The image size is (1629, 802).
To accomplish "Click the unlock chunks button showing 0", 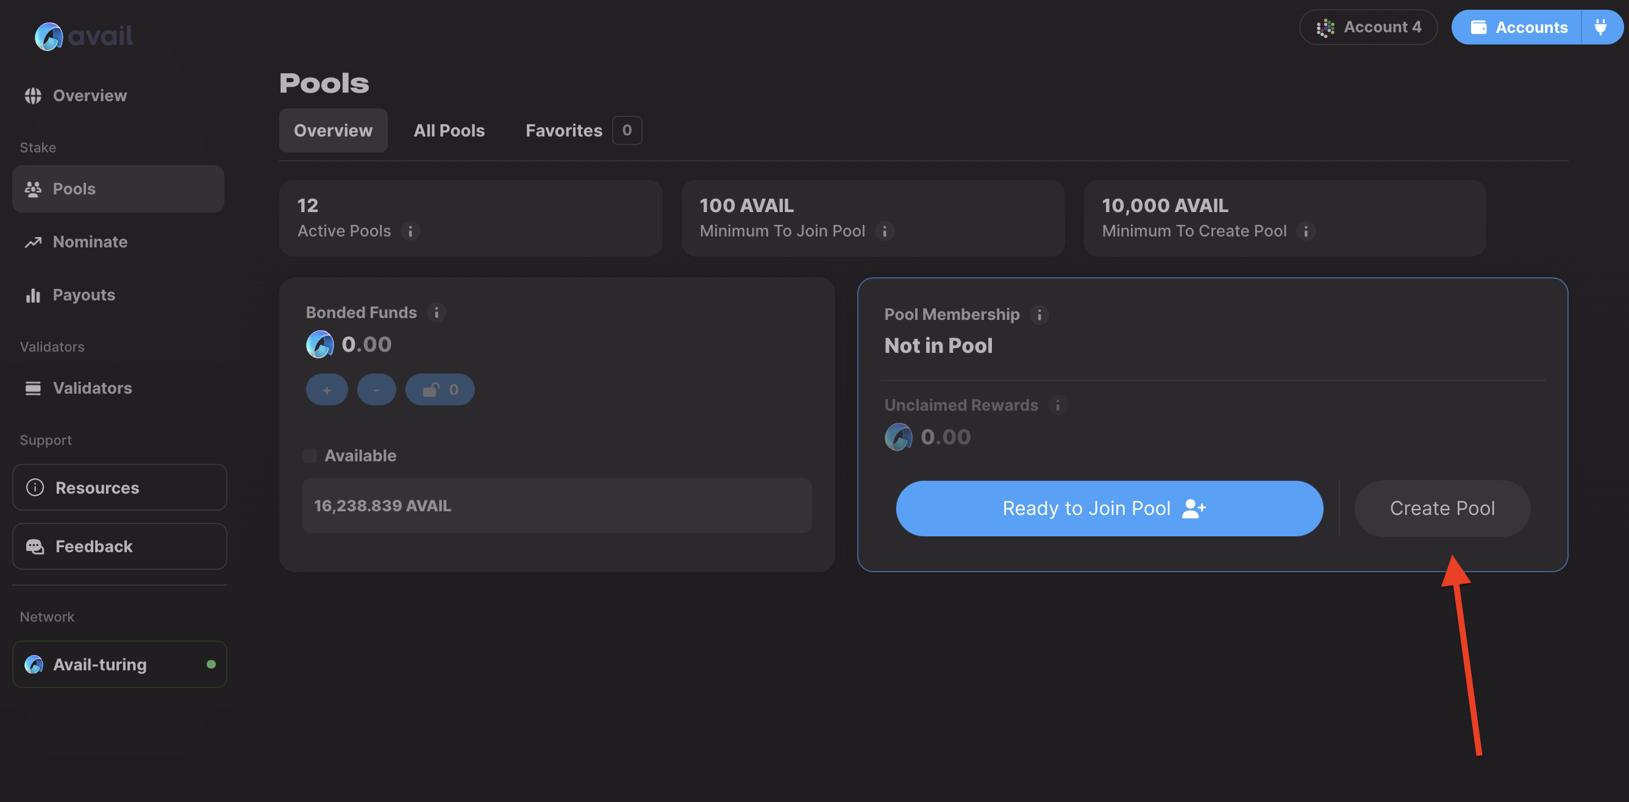I will click(440, 389).
